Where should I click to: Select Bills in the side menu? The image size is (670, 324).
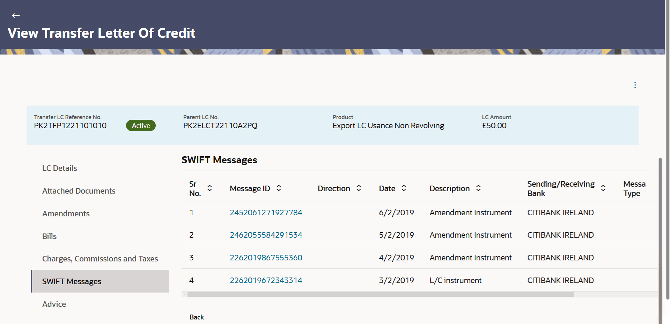coord(50,236)
